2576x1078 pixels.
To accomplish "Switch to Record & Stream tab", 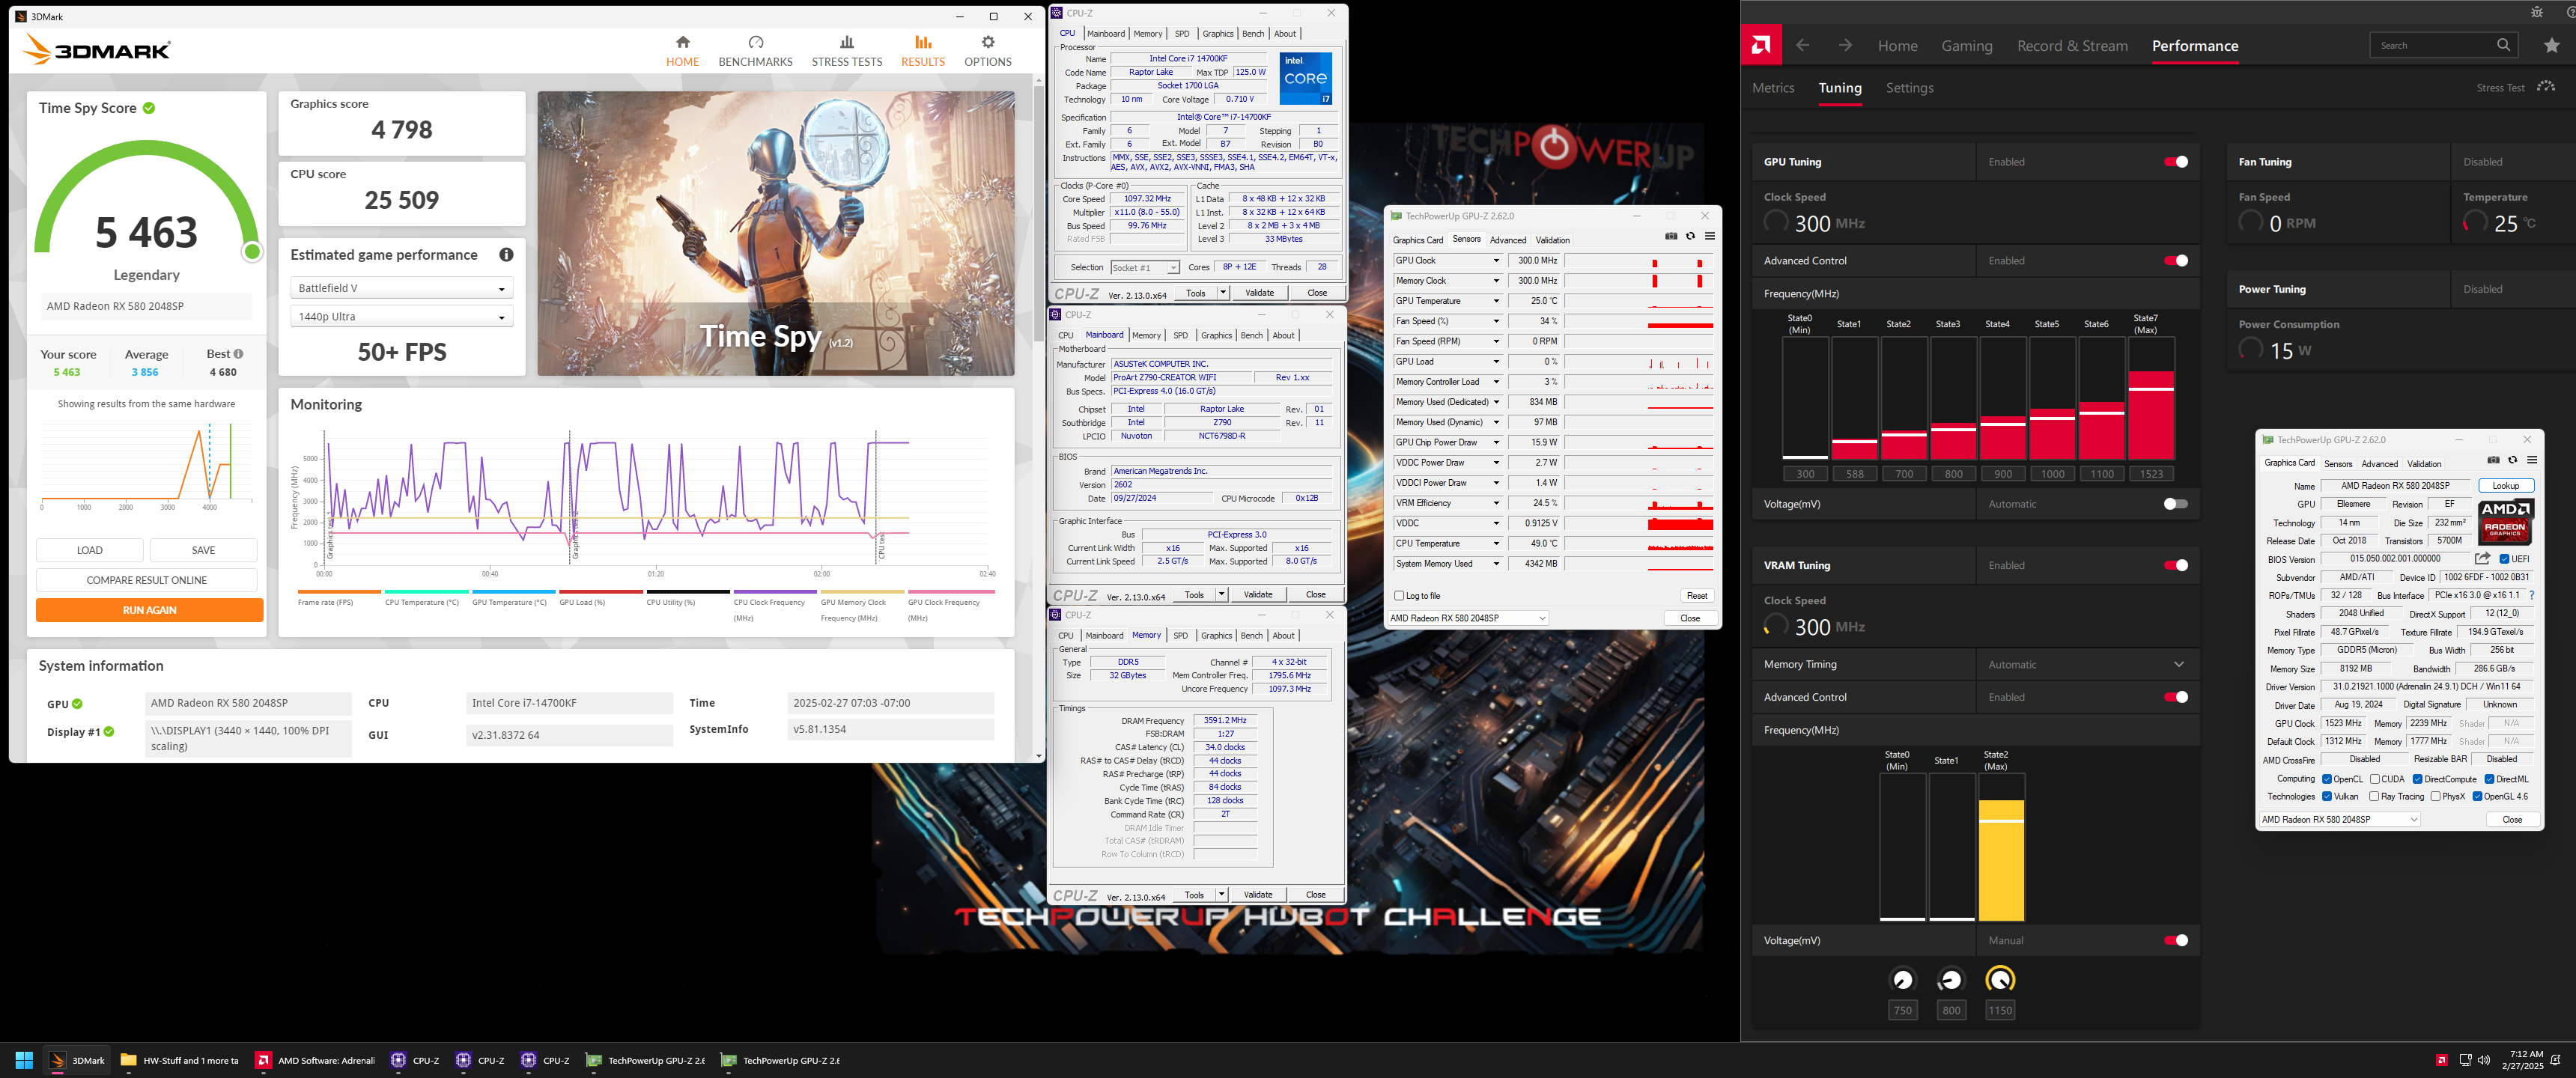I will click(2072, 46).
